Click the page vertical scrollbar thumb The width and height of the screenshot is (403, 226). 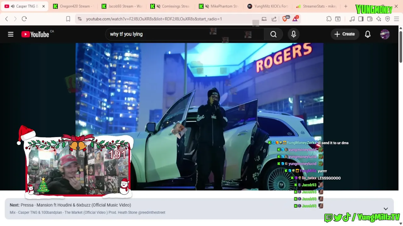[x=400, y=46]
